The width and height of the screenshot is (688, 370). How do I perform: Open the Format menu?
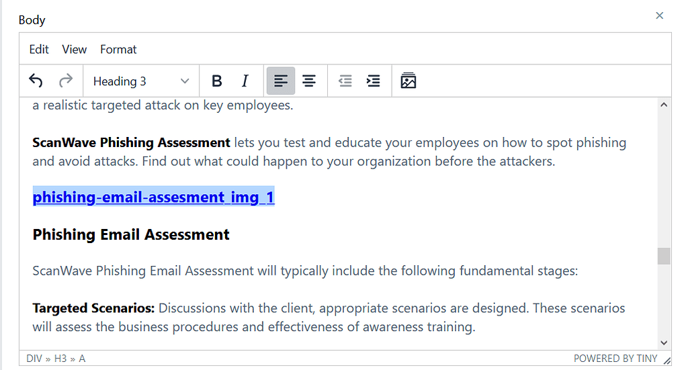pos(118,49)
